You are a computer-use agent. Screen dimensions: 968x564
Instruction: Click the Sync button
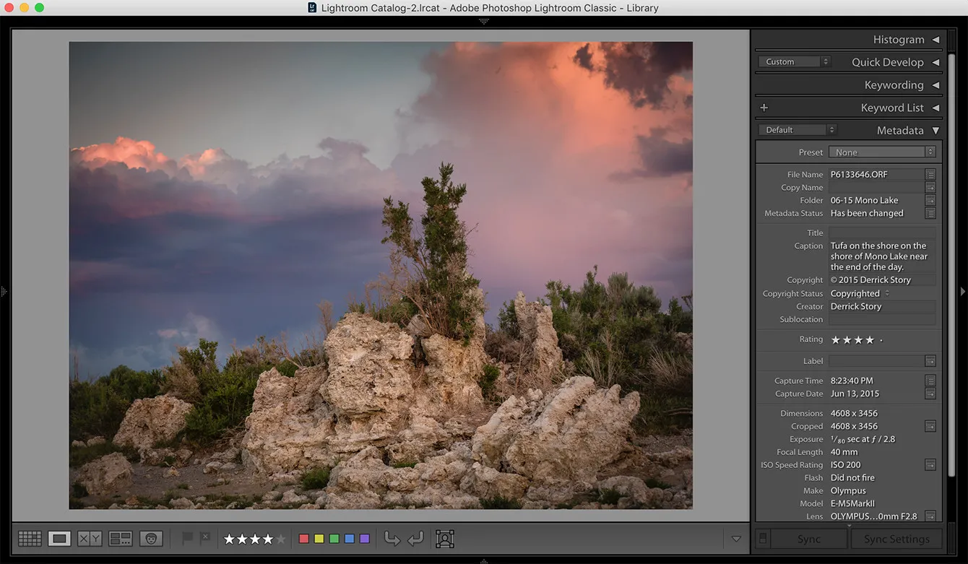pos(808,539)
